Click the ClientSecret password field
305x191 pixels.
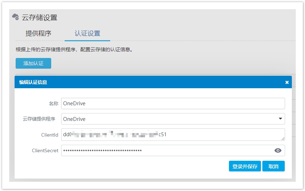click(173, 150)
